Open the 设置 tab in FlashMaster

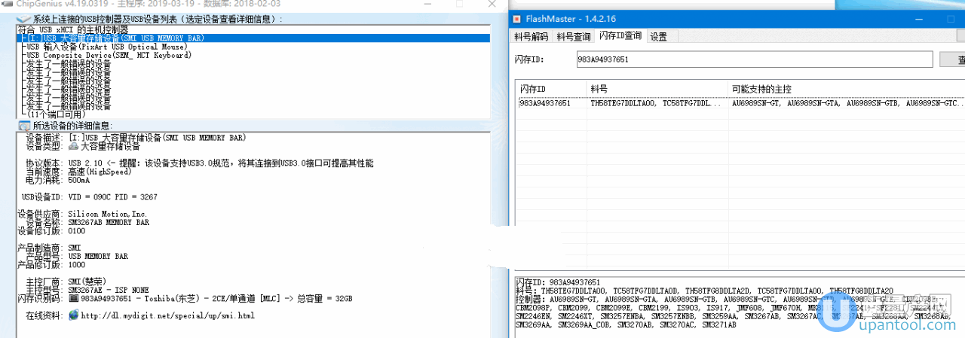pos(658,36)
